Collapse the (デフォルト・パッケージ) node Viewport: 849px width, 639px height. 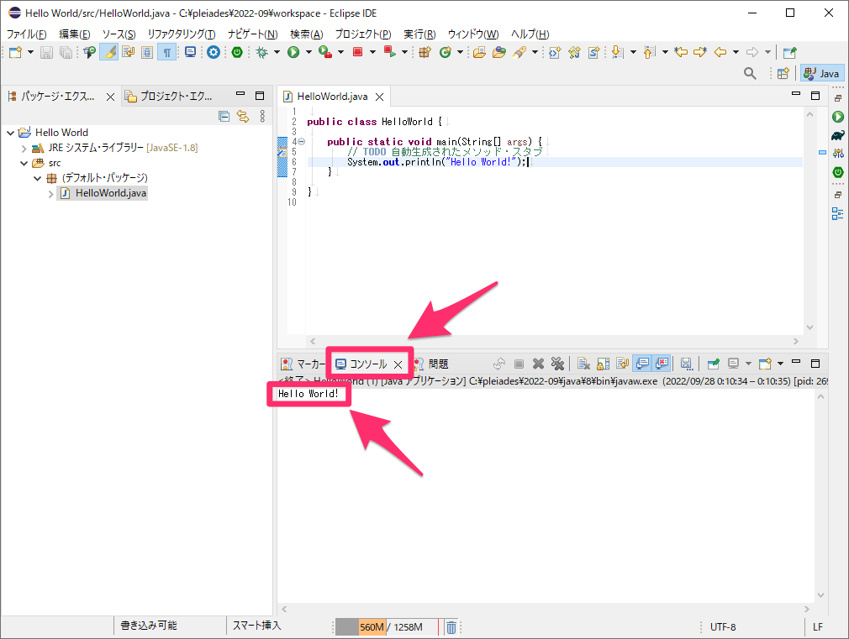[37, 178]
